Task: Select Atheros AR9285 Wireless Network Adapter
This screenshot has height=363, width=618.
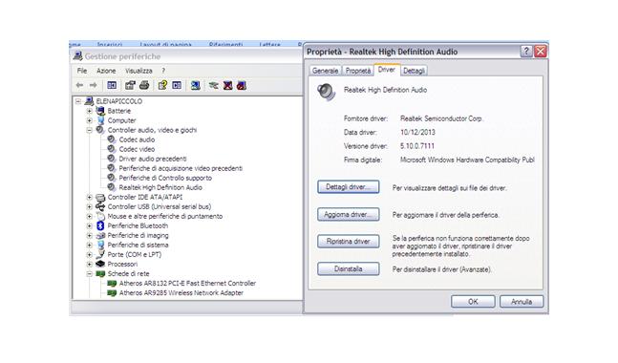Action: coord(181,293)
